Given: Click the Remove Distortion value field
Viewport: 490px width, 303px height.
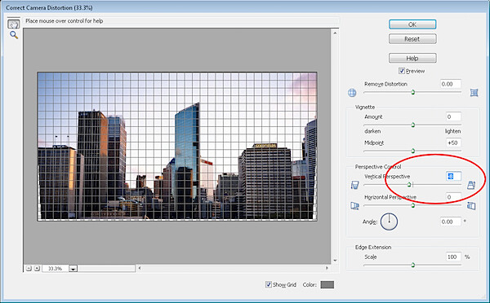Looking at the screenshot, I should [x=451, y=84].
